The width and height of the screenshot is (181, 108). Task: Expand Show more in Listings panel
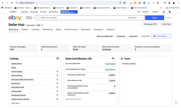click(x=16, y=103)
